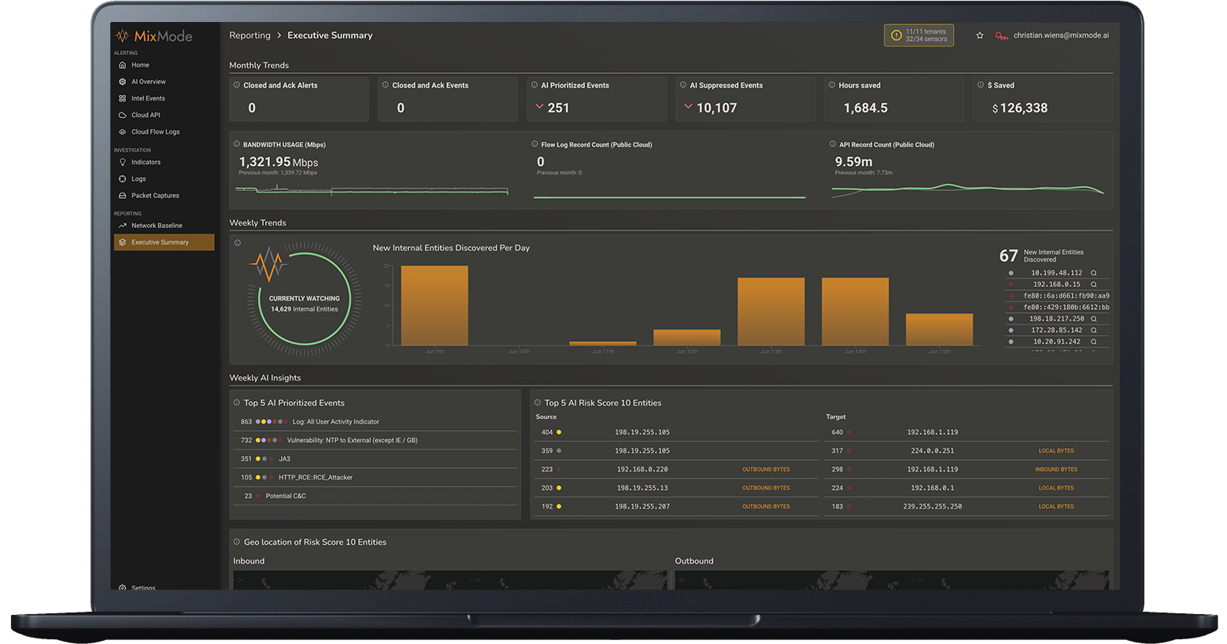
Task: Open Home in the sidebar
Action: click(140, 65)
